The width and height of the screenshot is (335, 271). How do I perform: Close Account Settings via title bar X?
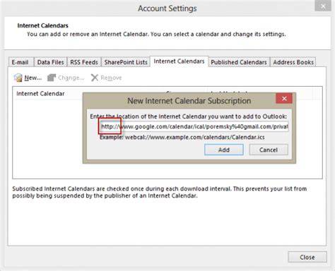(x=323, y=6)
